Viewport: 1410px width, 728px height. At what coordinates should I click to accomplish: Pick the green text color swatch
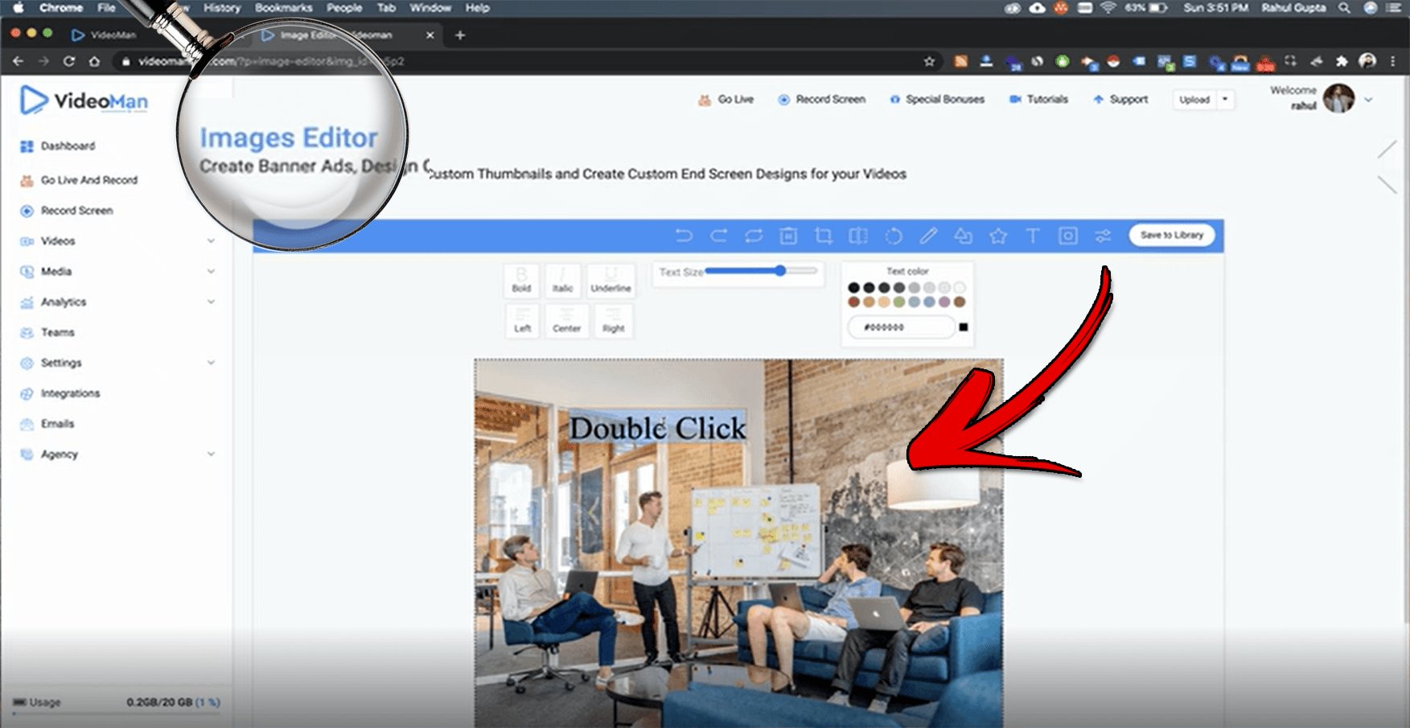click(x=899, y=302)
